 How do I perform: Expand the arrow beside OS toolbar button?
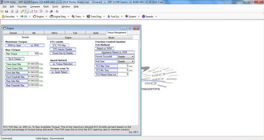(30, 16)
